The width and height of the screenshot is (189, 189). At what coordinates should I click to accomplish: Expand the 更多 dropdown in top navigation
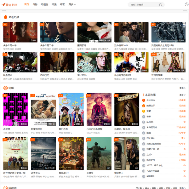click(72, 4)
